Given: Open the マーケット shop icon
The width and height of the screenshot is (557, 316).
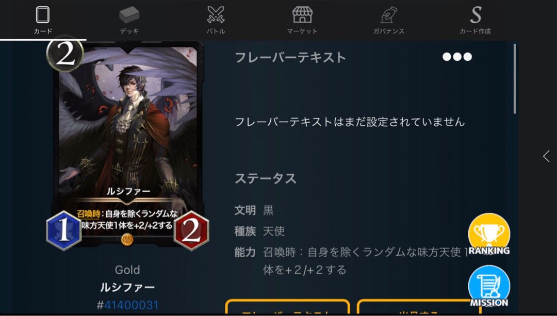Looking at the screenshot, I should (302, 15).
